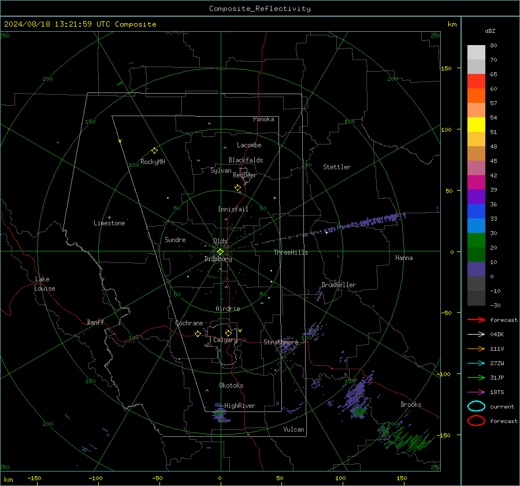Click the Olds town label
Image resolution: width=520 pixels, height=486 pixels.
(220, 241)
